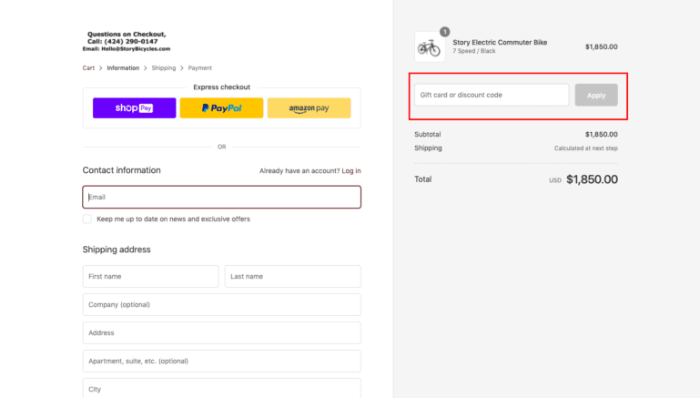The width and height of the screenshot is (700, 398).
Task: Pay with the yellow PayPal button
Action: point(221,108)
